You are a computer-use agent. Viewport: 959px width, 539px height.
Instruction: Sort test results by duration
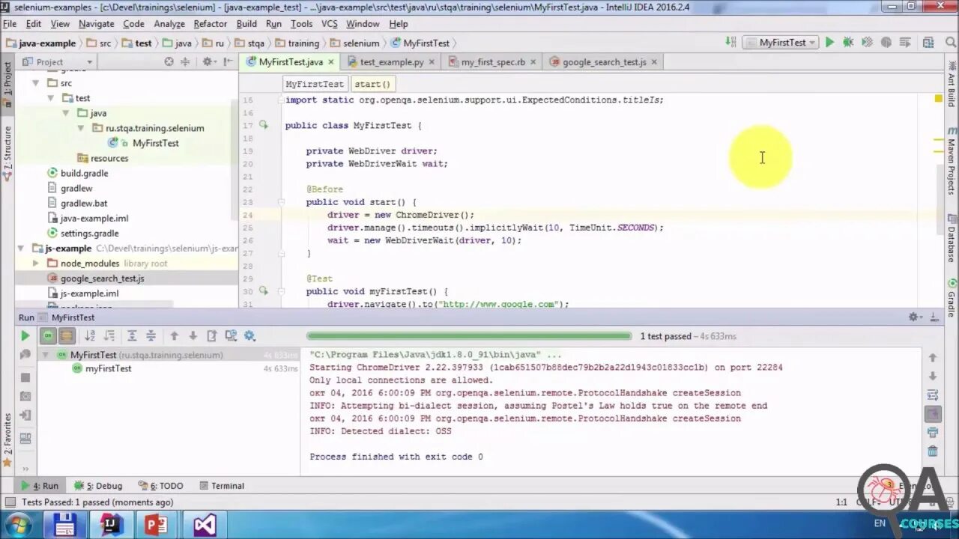109,336
